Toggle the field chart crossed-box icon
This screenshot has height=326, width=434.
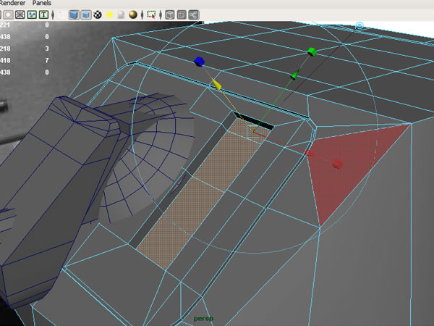pos(20,14)
